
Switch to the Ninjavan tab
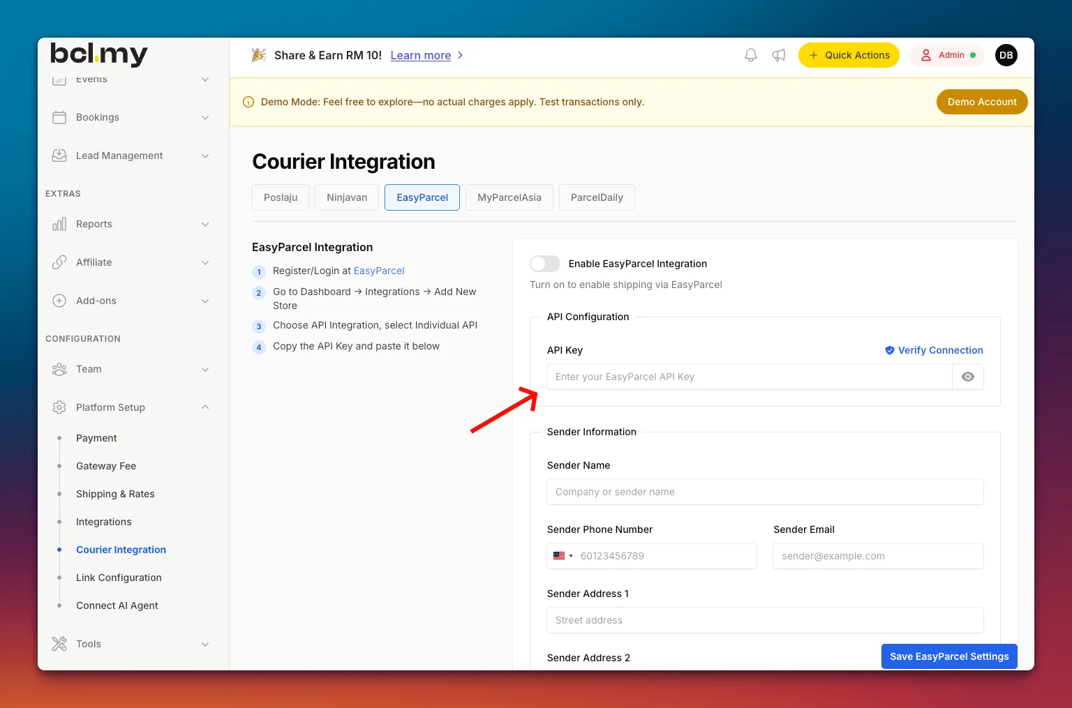pyautogui.click(x=347, y=197)
